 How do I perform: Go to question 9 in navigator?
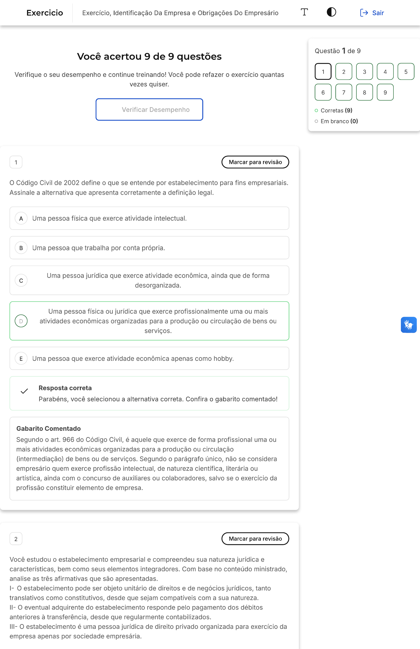point(385,93)
